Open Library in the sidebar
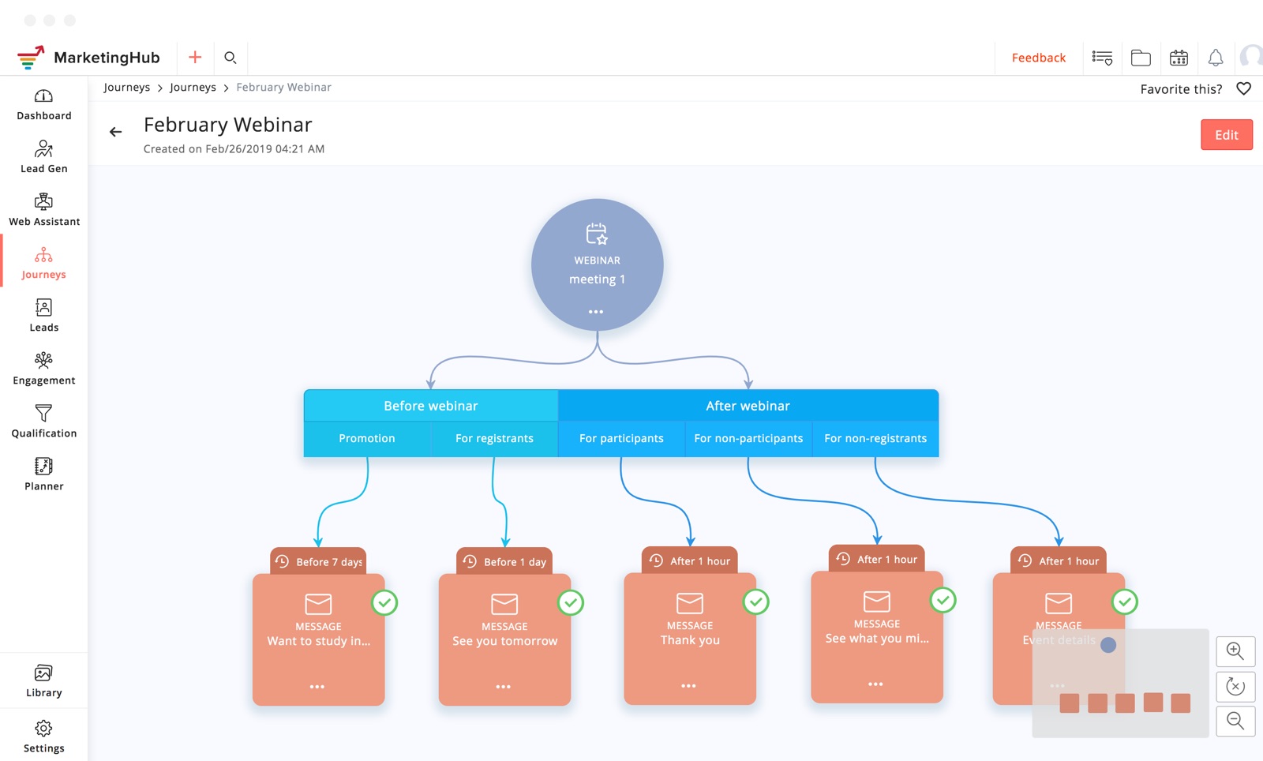The width and height of the screenshot is (1263, 761). click(44, 681)
